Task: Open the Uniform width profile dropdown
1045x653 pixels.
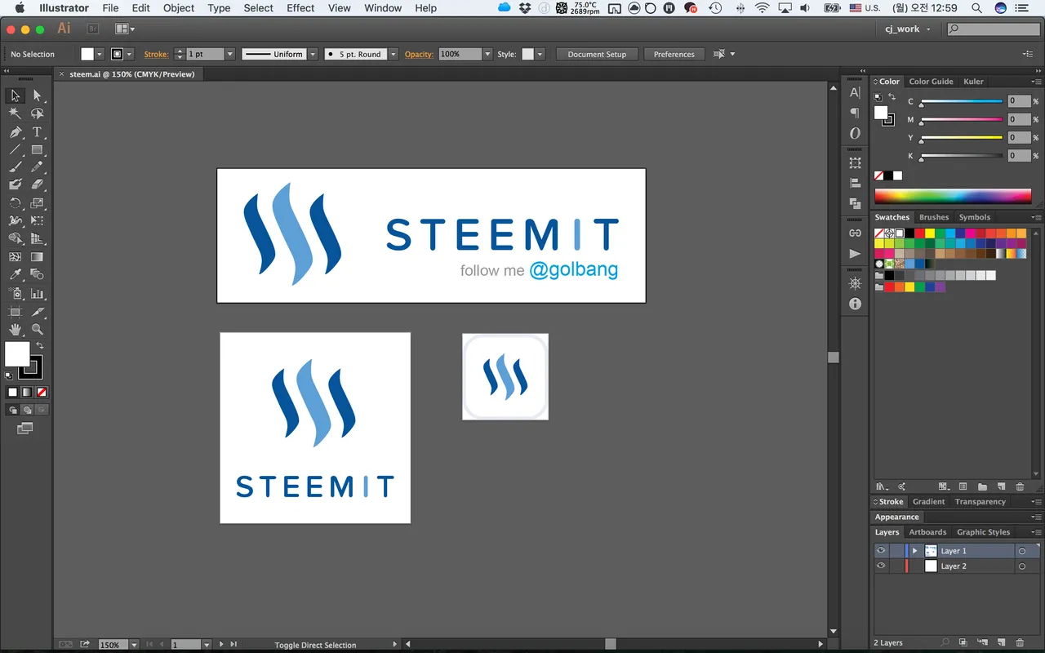Action: (x=311, y=55)
